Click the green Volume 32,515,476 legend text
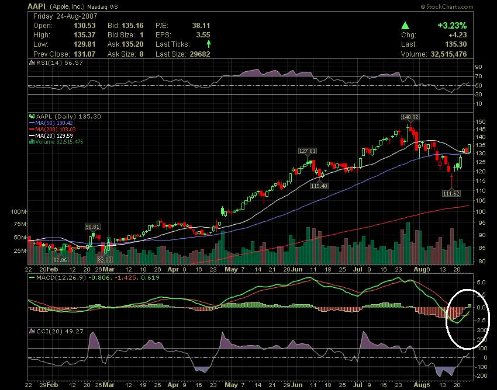Viewport: 497px width, 390px height. [59, 142]
